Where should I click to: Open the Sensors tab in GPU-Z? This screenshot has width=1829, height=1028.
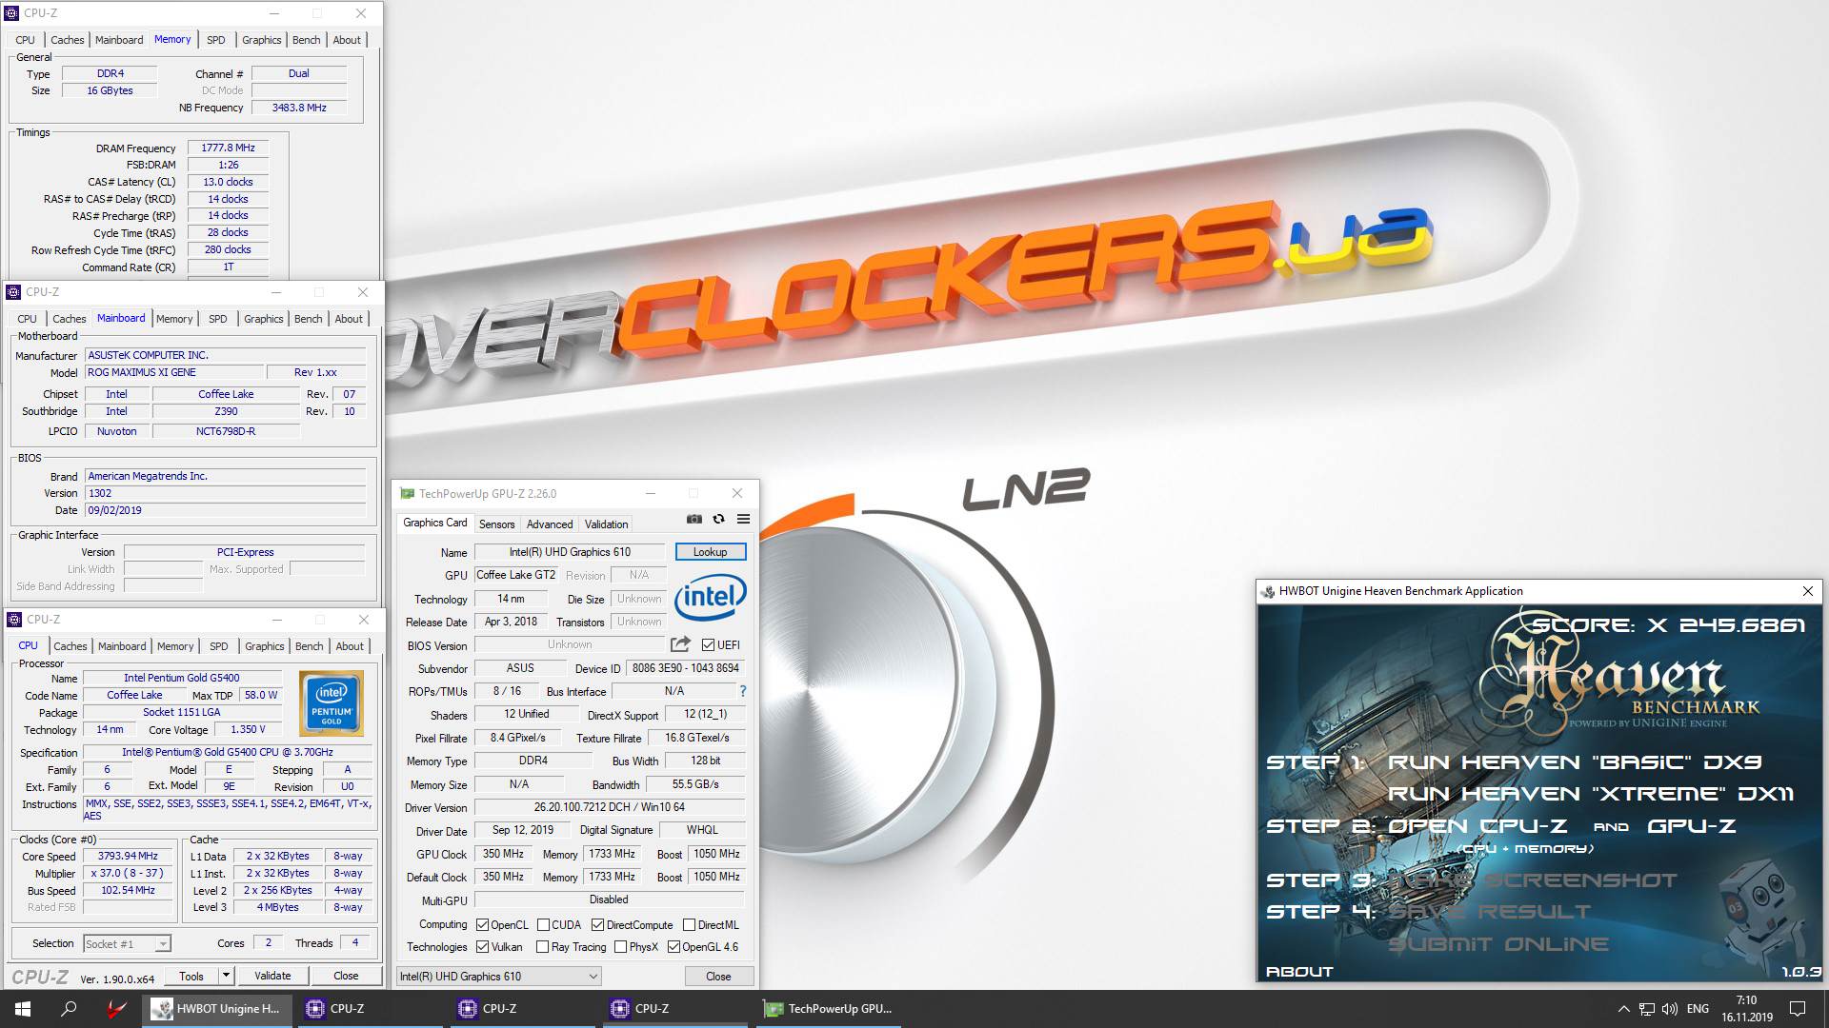pyautogui.click(x=496, y=524)
